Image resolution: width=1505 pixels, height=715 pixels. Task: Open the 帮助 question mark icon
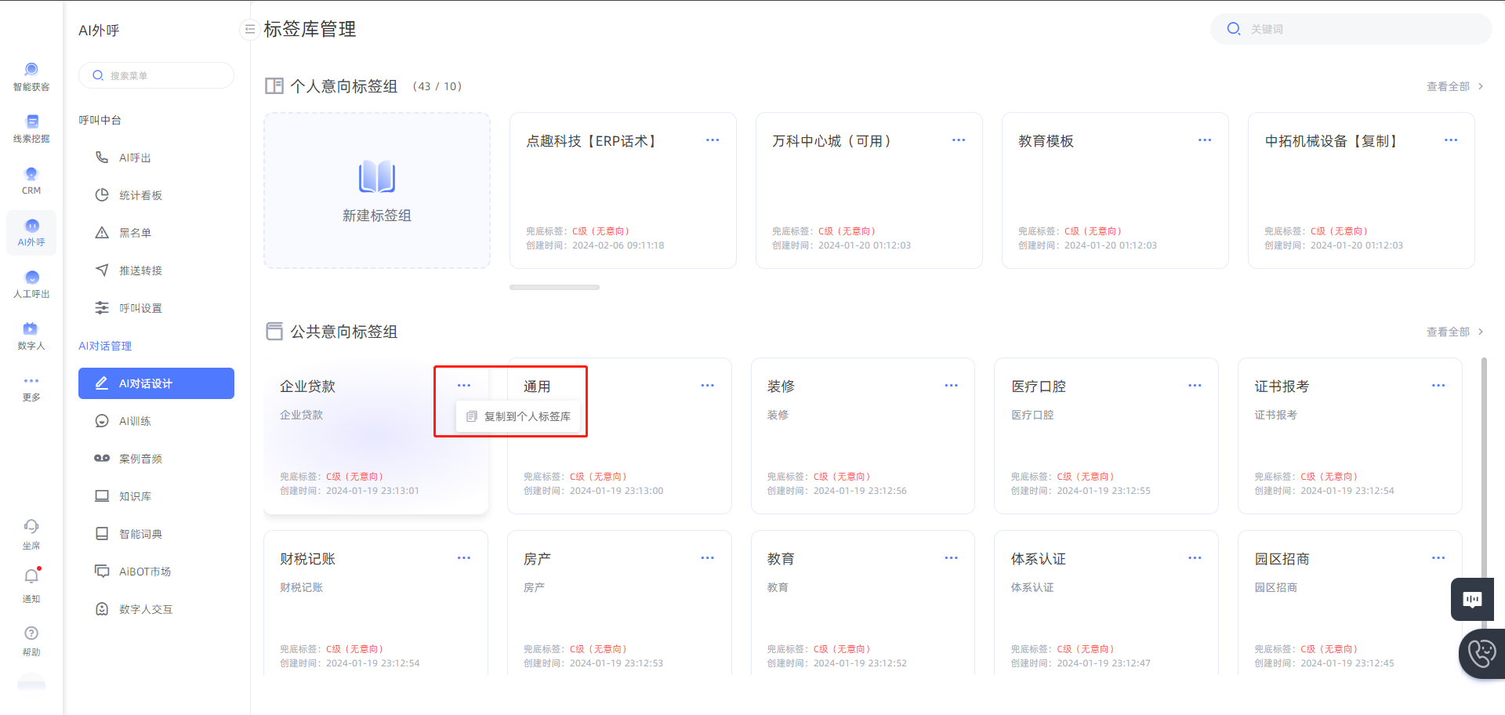tap(31, 633)
